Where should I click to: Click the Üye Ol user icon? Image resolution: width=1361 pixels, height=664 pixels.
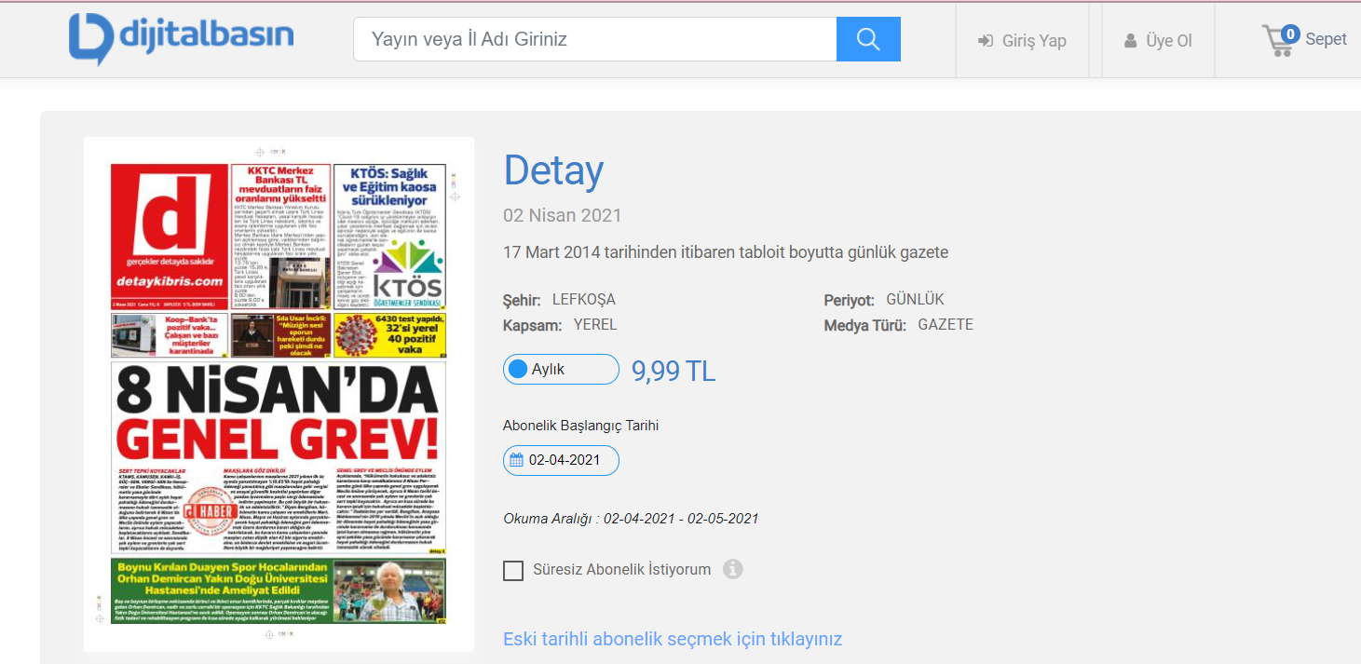1130,41
